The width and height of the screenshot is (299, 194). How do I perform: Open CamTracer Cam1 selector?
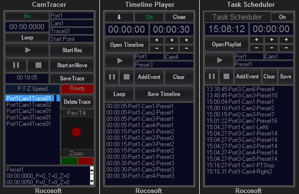(x=72, y=23)
